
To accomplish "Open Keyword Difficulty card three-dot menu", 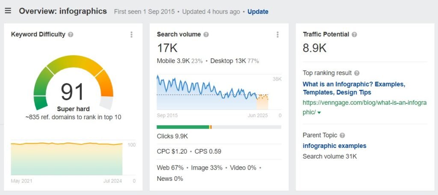I will tap(131, 35).
